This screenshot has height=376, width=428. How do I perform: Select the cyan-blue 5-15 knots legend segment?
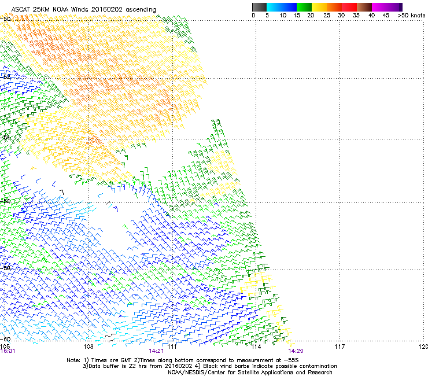click(x=282, y=7)
